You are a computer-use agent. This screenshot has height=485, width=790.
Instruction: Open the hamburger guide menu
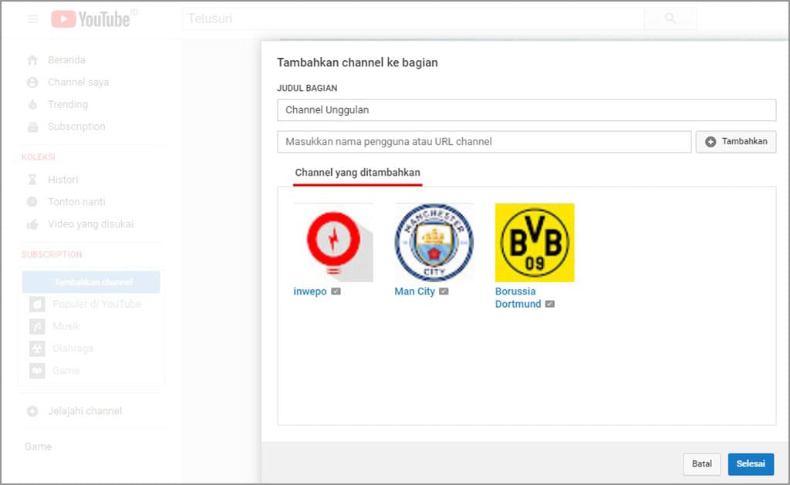pyautogui.click(x=32, y=19)
